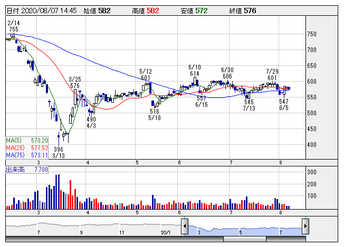Click the 400 price axis label
This screenshot has width=344, height=247.
pyautogui.click(x=312, y=144)
